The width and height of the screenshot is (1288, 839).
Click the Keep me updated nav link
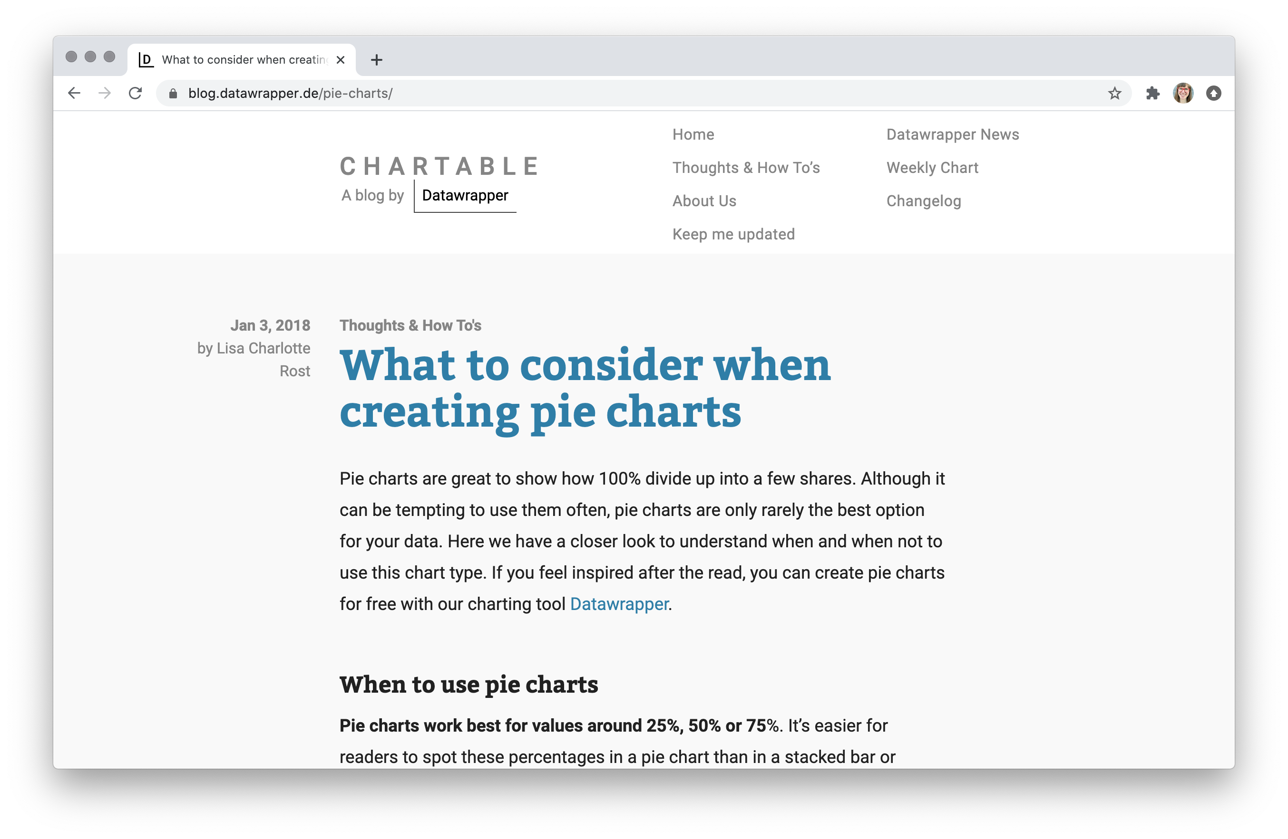(734, 233)
